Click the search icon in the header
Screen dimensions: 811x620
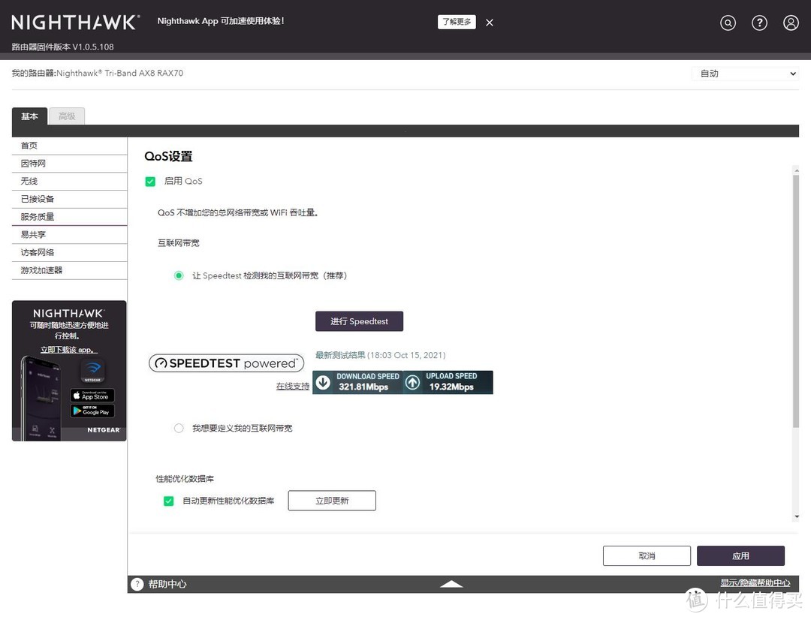pos(728,23)
